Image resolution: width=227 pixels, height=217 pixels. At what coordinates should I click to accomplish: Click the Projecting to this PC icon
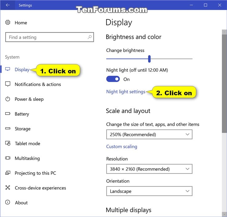(x=8, y=173)
